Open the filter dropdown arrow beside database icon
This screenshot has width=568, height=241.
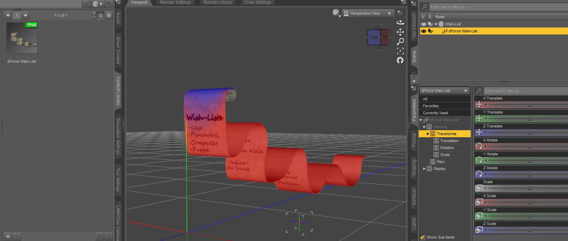(x=87, y=4)
